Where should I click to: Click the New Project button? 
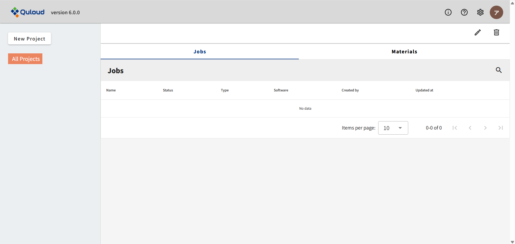tap(30, 39)
